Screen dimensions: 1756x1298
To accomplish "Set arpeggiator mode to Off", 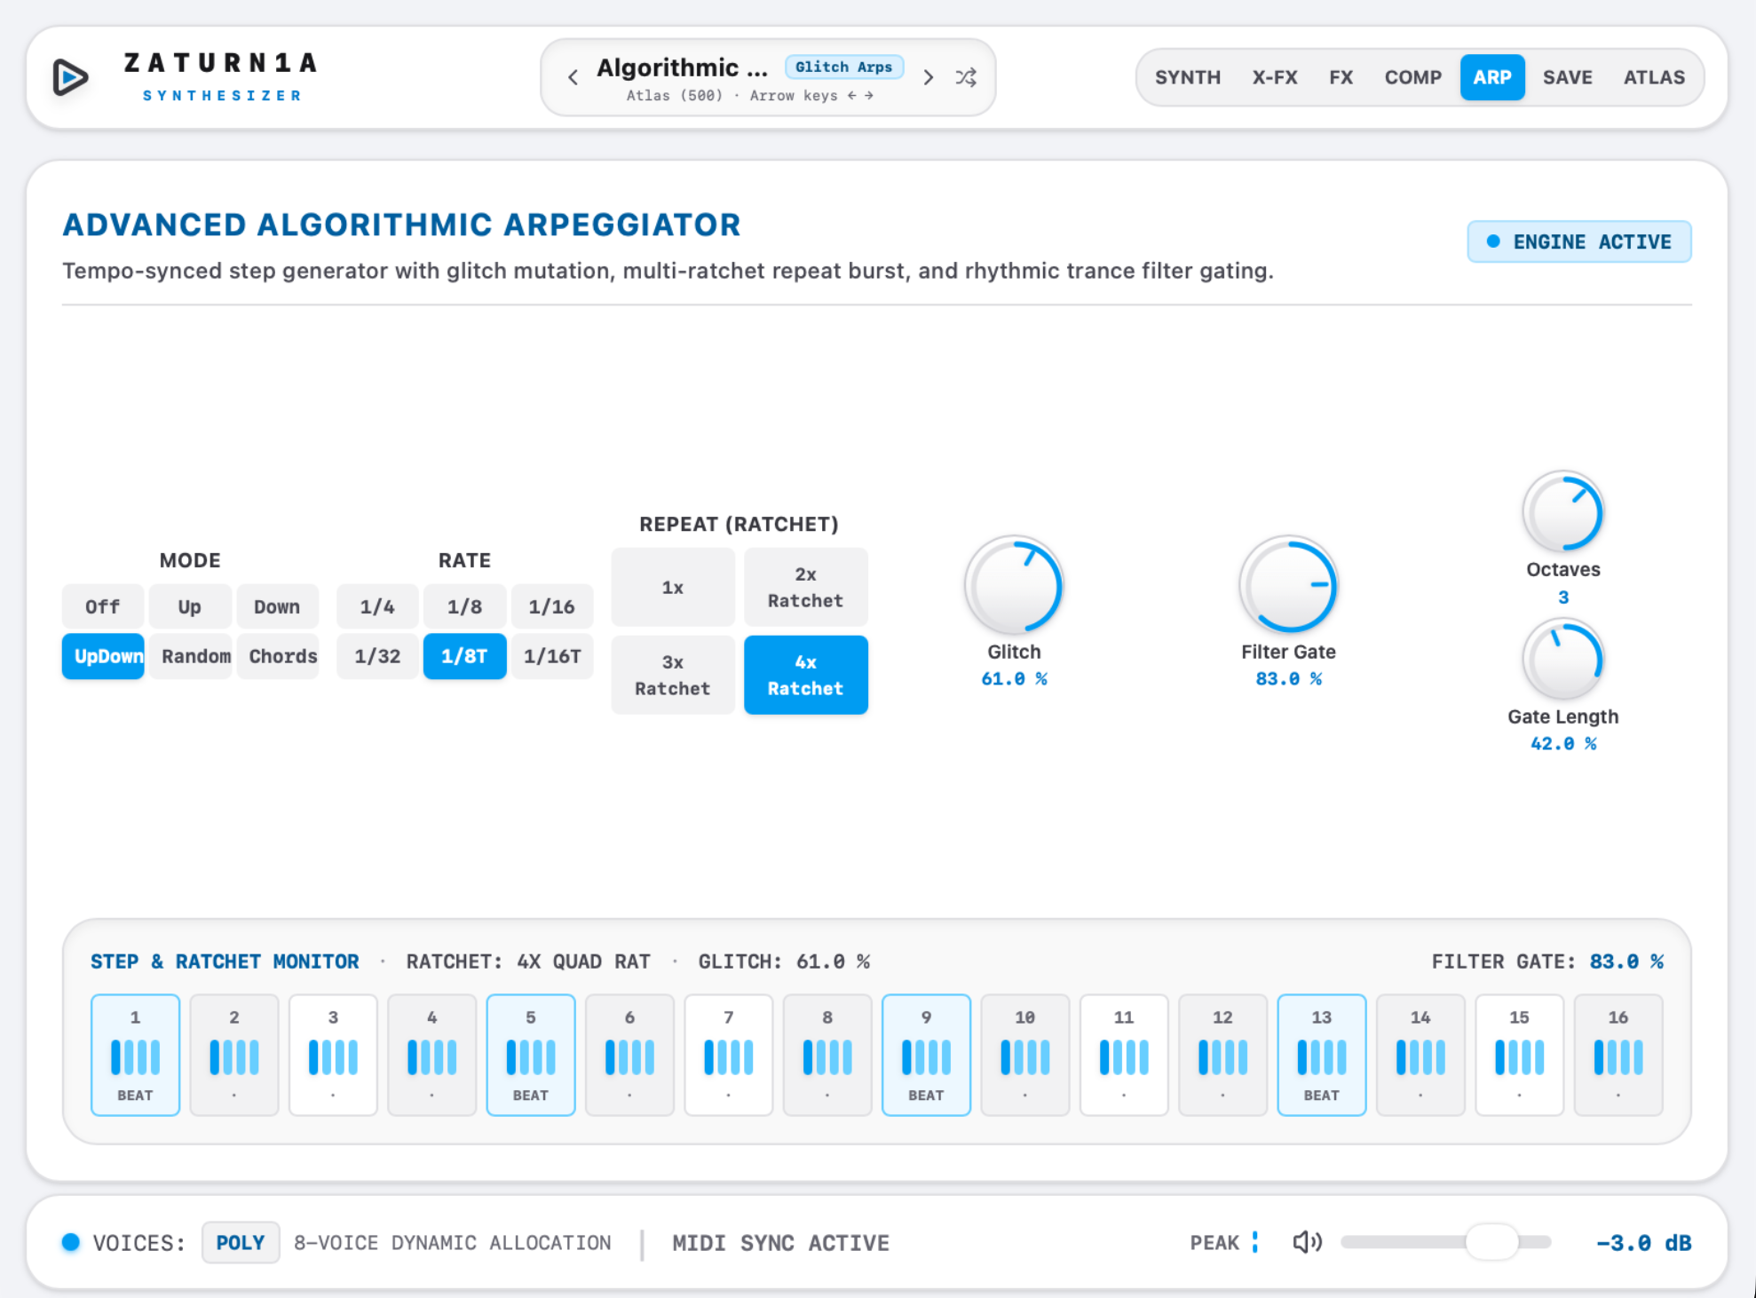I will [103, 606].
